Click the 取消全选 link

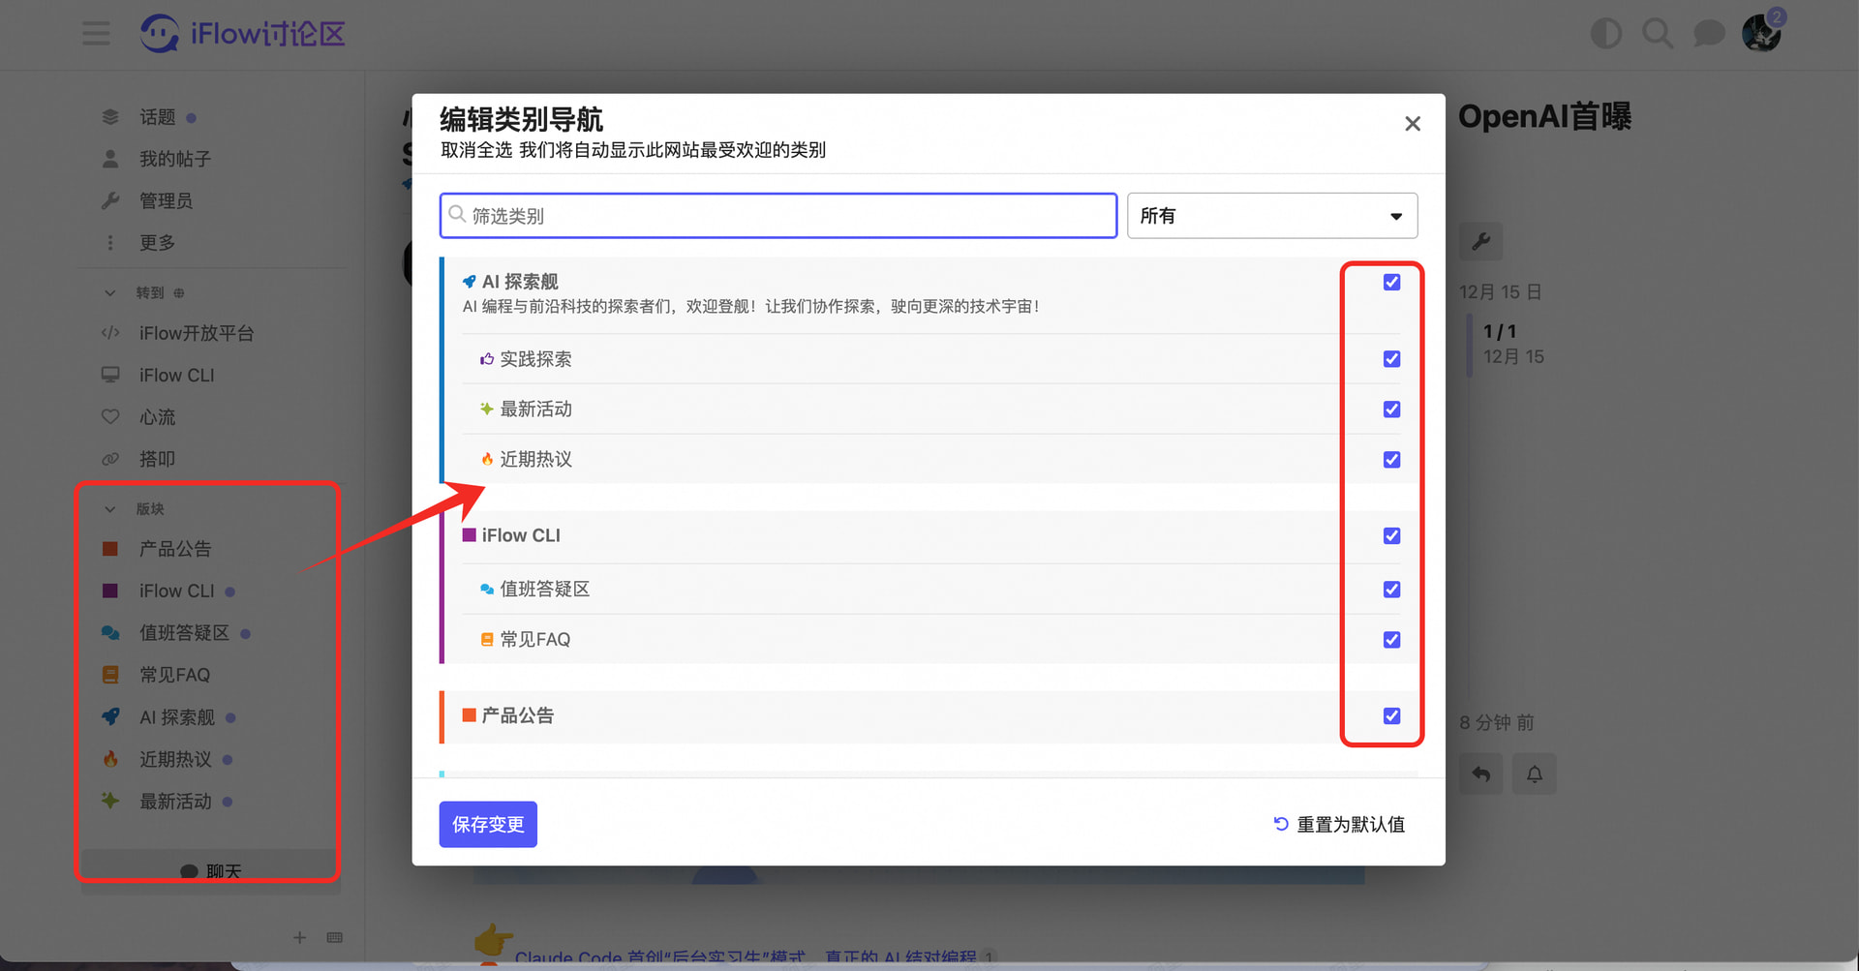pos(475,150)
